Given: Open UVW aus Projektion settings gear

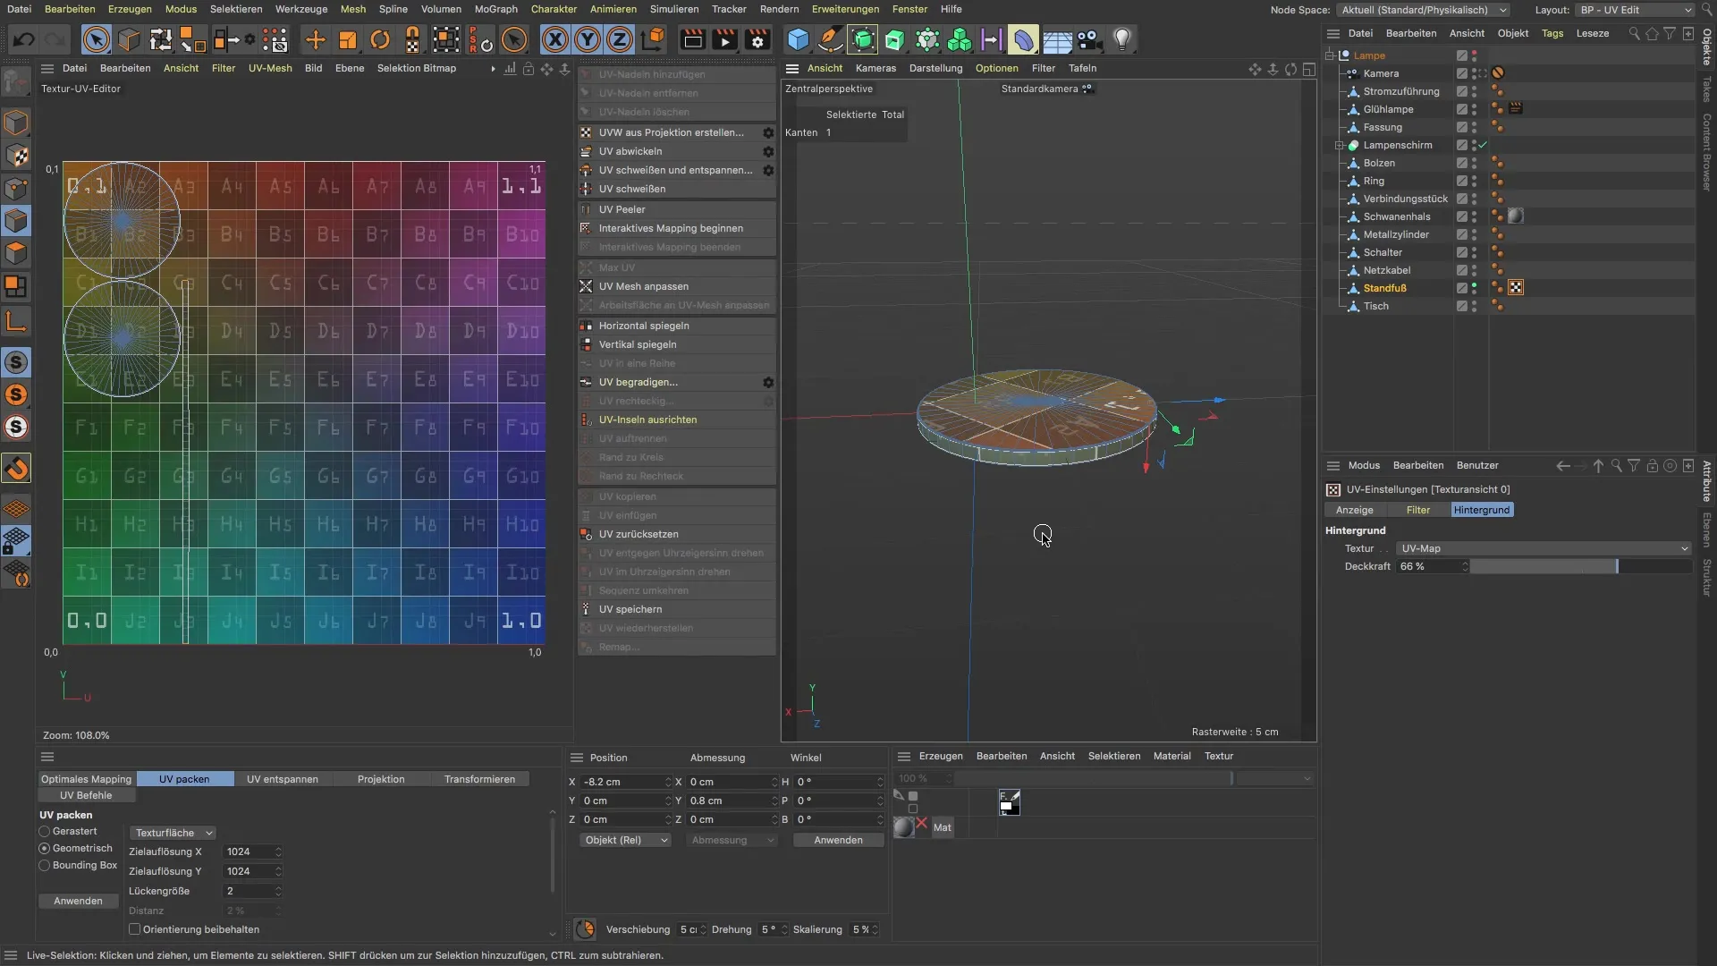Looking at the screenshot, I should (x=768, y=132).
